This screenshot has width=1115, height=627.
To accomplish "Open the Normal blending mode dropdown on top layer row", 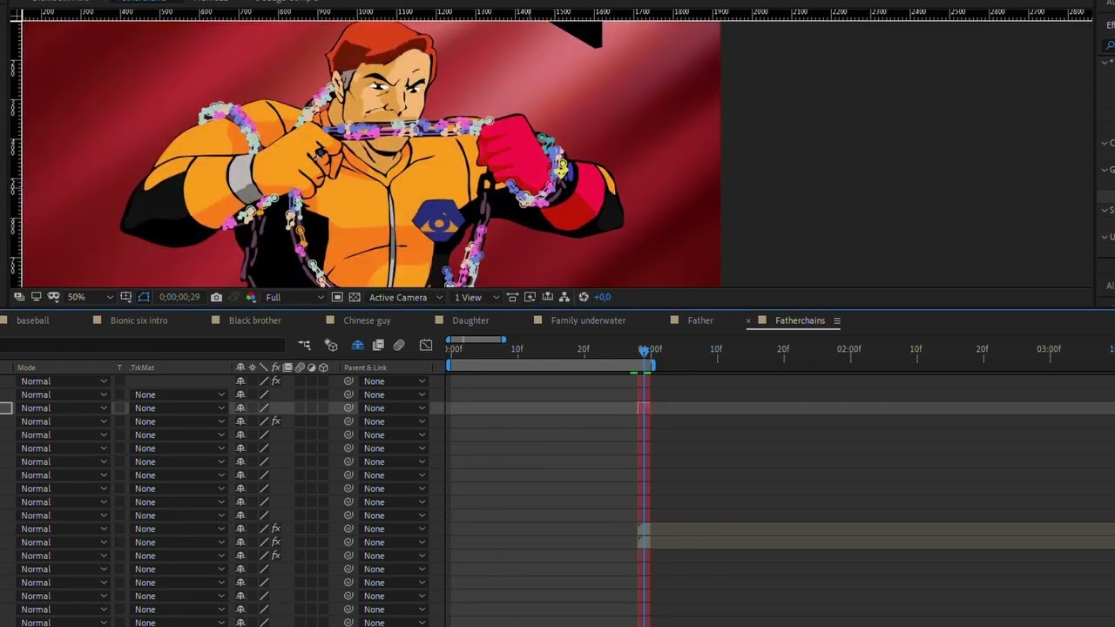I will pyautogui.click(x=64, y=381).
